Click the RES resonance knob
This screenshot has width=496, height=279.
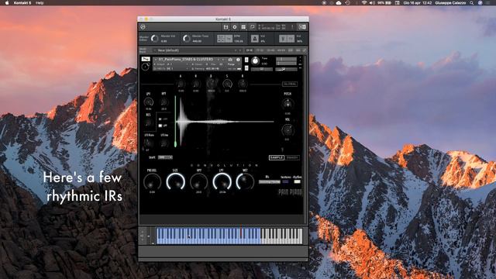pos(148,122)
